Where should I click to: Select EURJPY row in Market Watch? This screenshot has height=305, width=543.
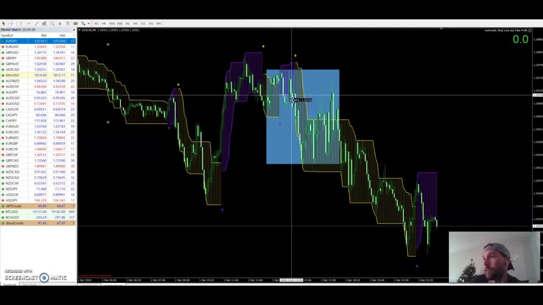(x=38, y=41)
